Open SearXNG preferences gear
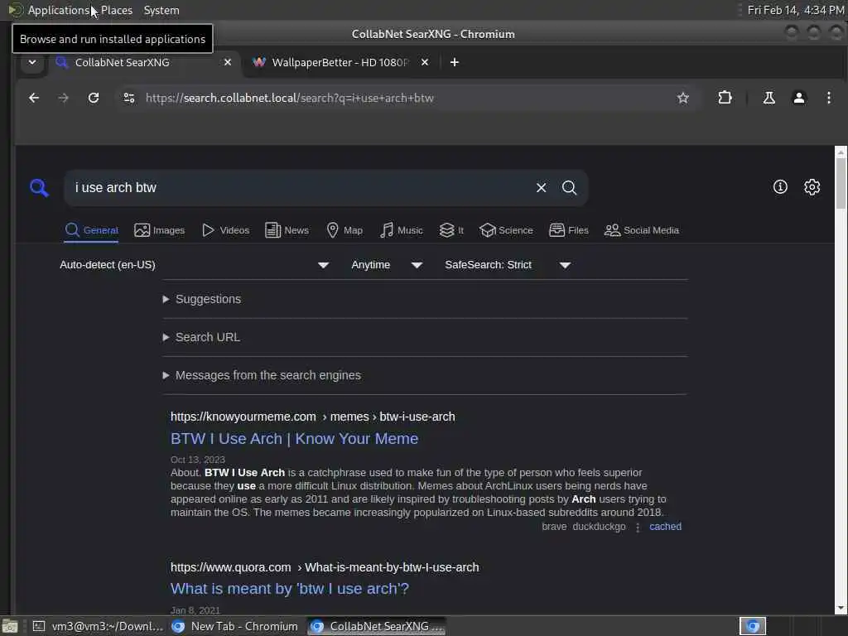848x636 pixels. [x=812, y=187]
